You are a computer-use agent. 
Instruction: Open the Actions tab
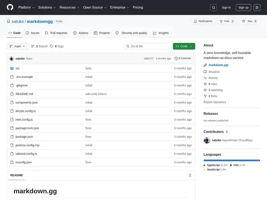tap(81, 33)
